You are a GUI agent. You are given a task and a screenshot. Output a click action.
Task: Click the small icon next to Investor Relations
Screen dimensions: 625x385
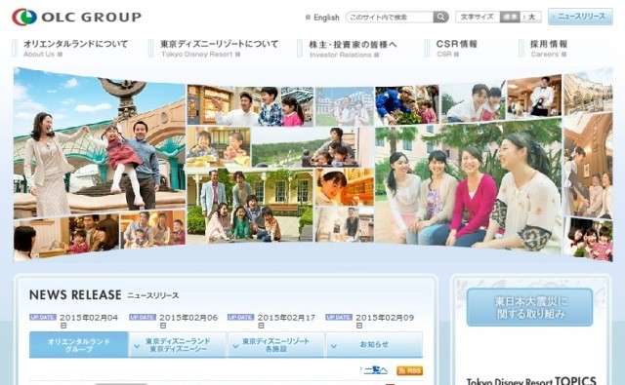tap(376, 55)
